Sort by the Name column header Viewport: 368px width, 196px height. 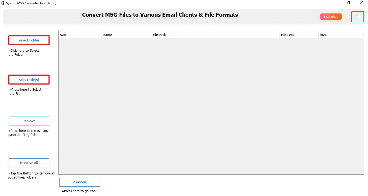tap(126, 35)
